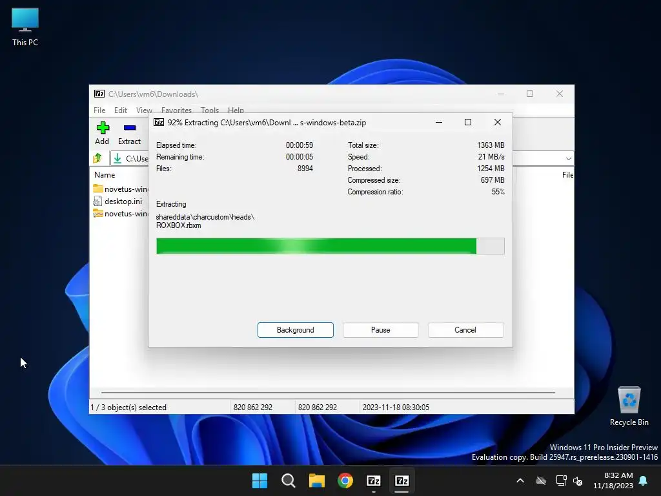
Task: Select the desktop.ini file
Action: [x=118, y=201]
